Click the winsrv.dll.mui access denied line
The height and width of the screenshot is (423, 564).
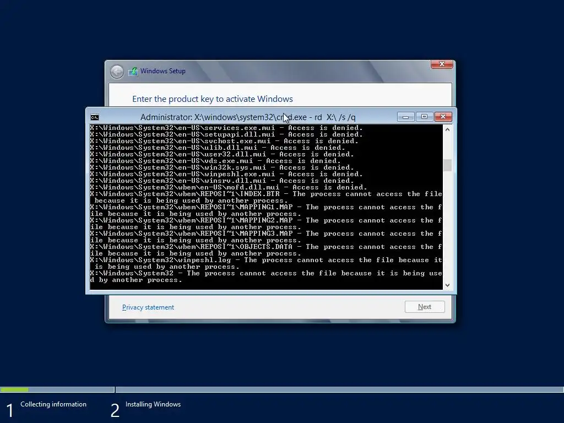(222, 181)
